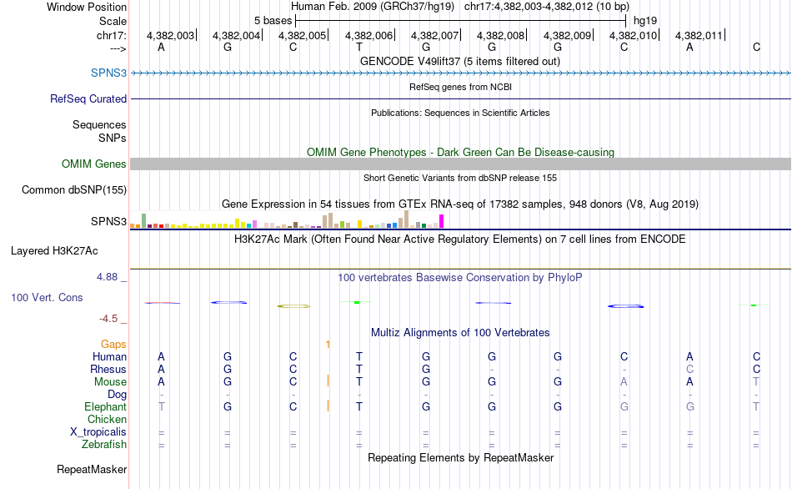Click the chr17:4,382,003-4,382,012 position text
The height and width of the screenshot is (489, 792).
coord(547,7)
